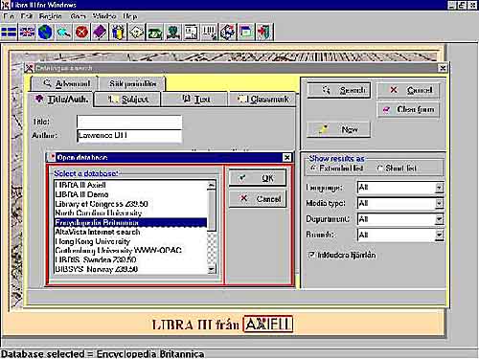The height and width of the screenshot is (359, 479).
Task: Click Libra III application title bar icon
Action: (x=5, y=5)
